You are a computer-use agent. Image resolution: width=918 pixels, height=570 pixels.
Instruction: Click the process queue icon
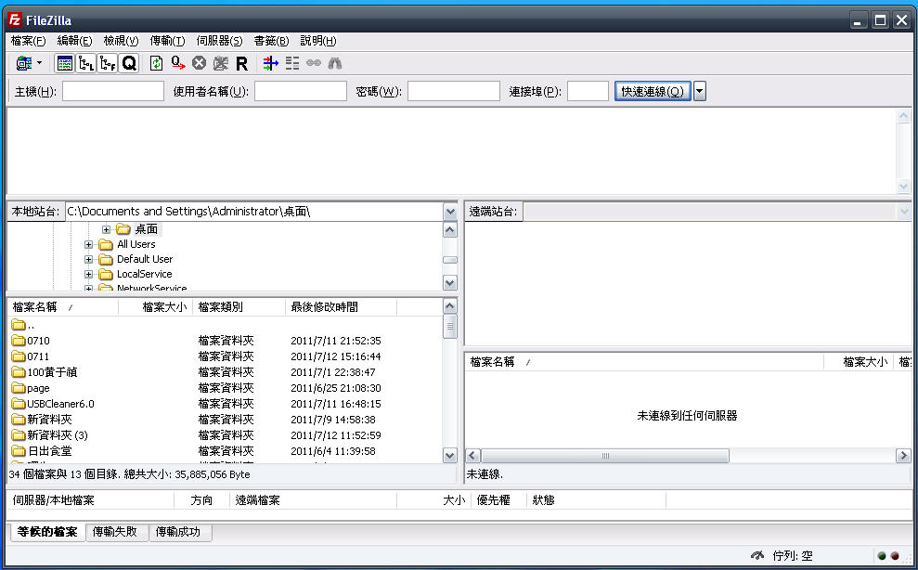click(178, 63)
